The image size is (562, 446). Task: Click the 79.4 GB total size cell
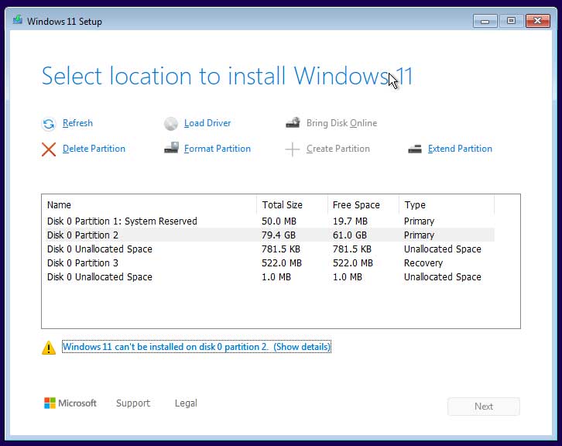(279, 235)
